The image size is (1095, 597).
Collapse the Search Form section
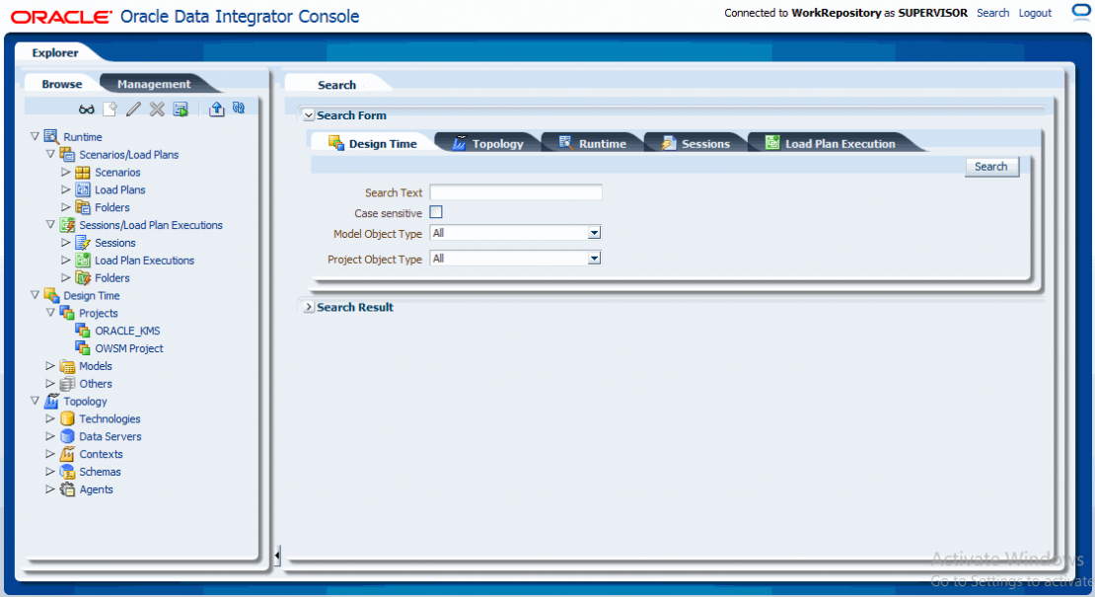coord(309,114)
